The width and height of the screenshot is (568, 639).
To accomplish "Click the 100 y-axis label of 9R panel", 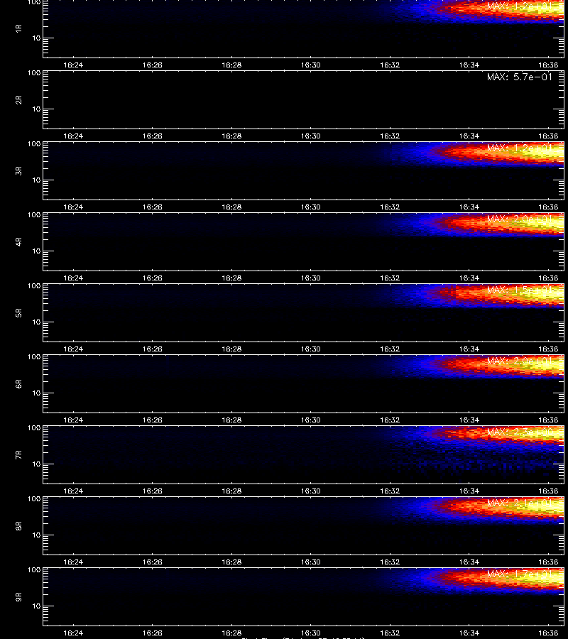I will click(34, 569).
